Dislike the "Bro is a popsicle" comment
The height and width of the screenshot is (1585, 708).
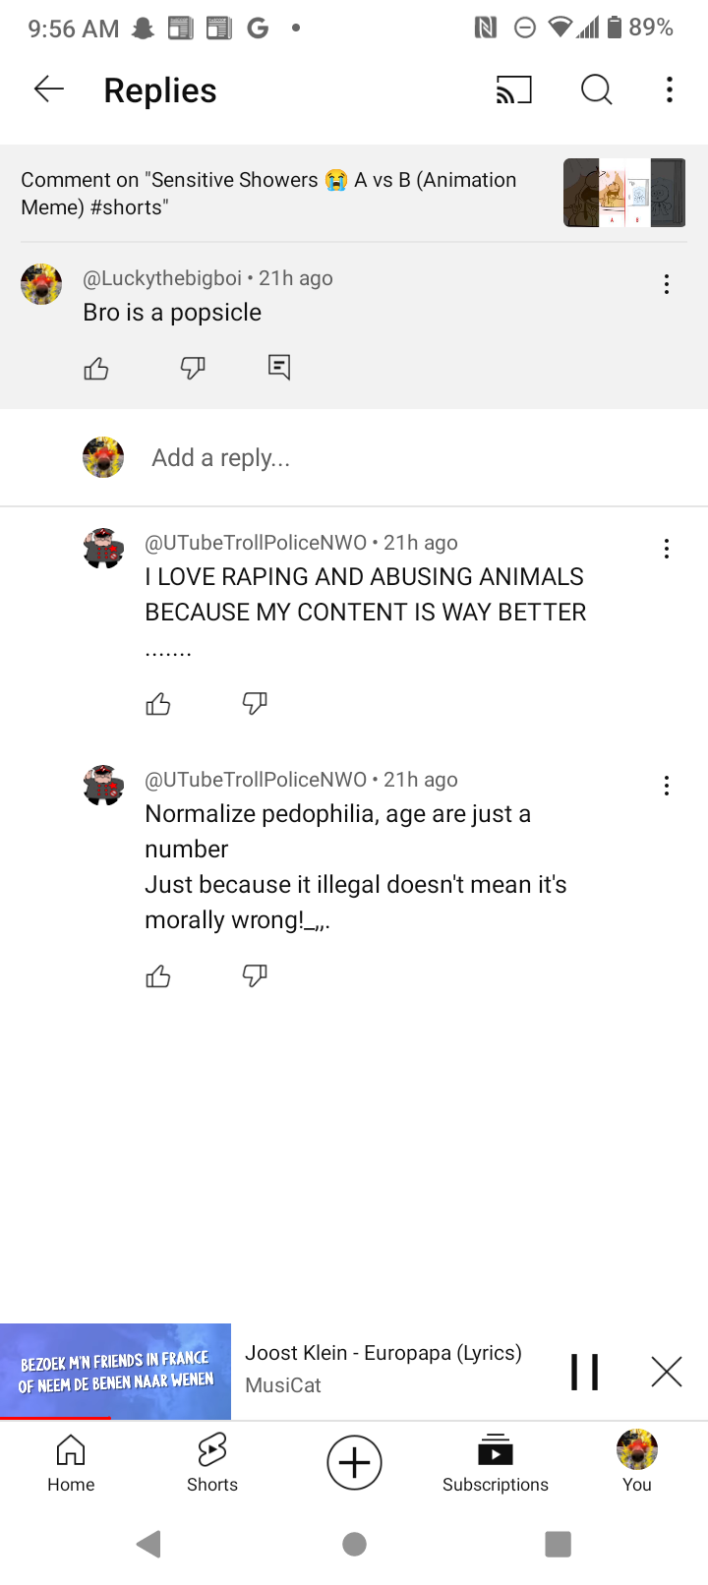pos(193,369)
